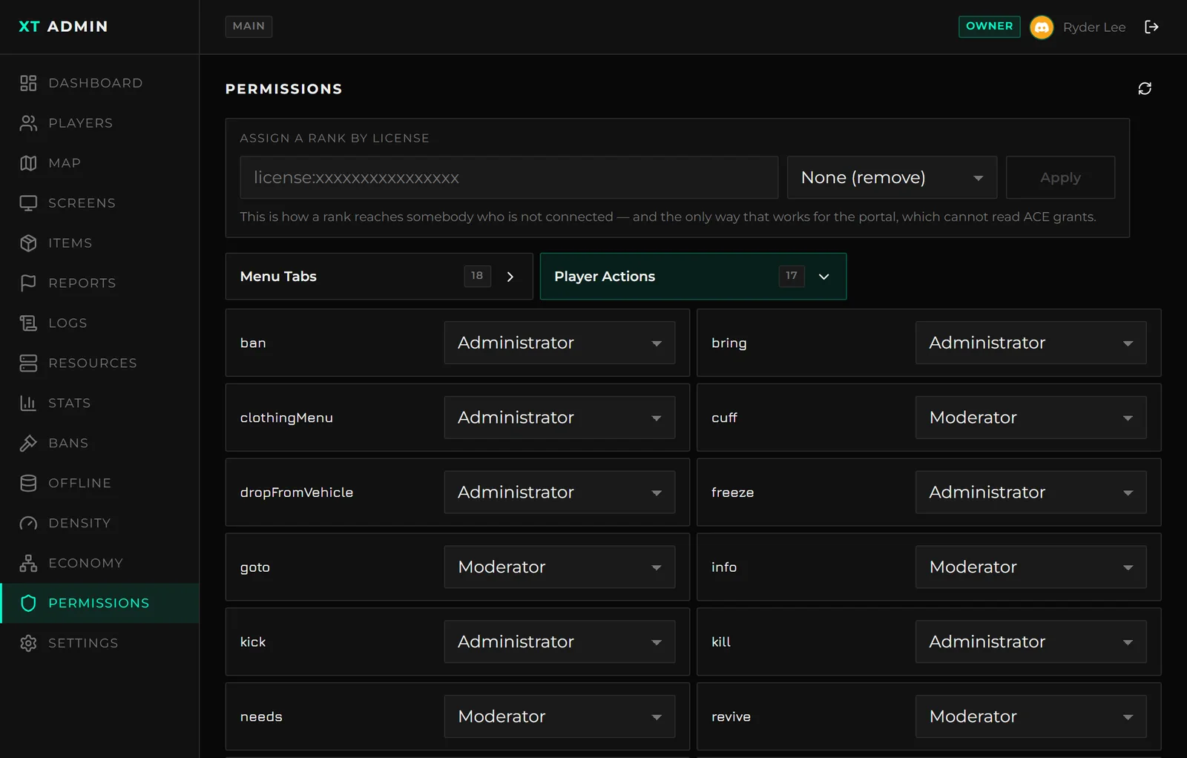Screen dimensions: 1187x758
Task: Click the Bans gavel icon
Action: click(28, 444)
